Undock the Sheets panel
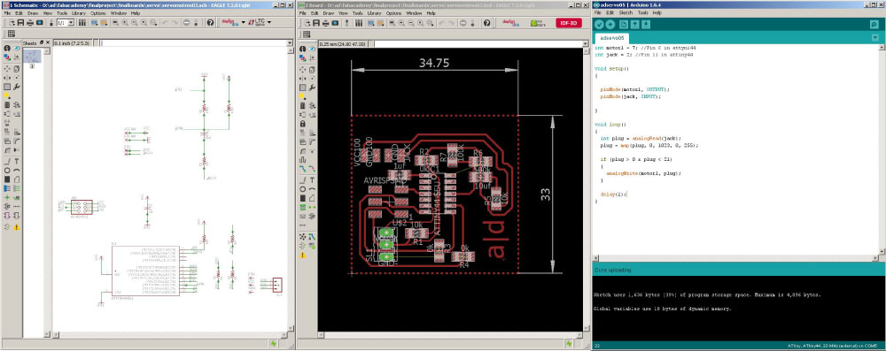 pyautogui.click(x=42, y=43)
